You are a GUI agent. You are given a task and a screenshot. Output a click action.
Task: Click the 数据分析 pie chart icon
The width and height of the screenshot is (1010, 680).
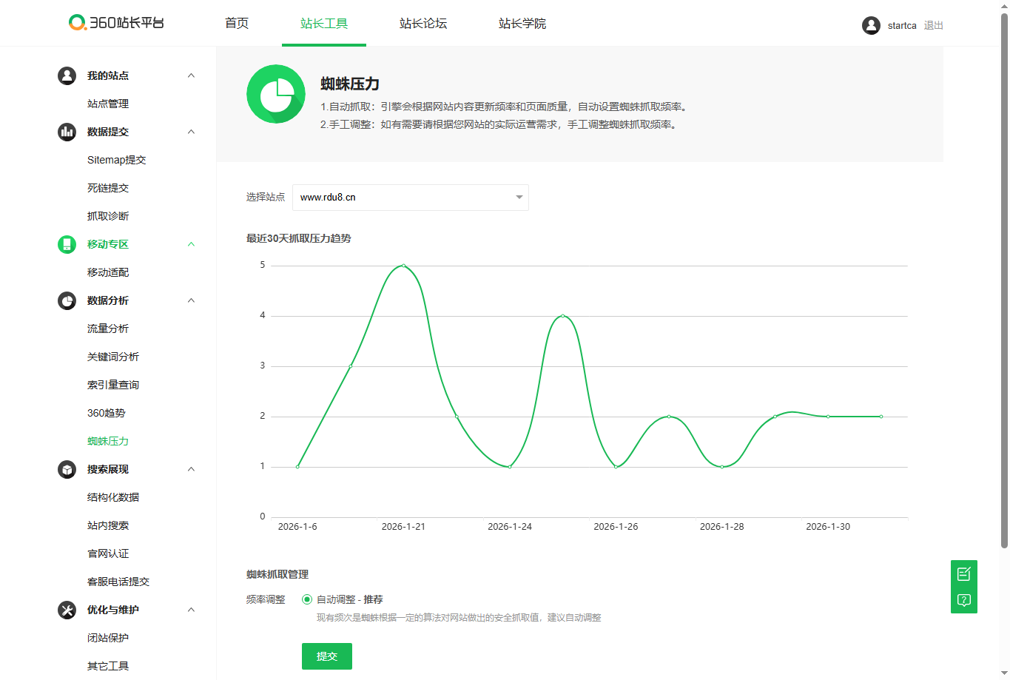click(x=67, y=300)
